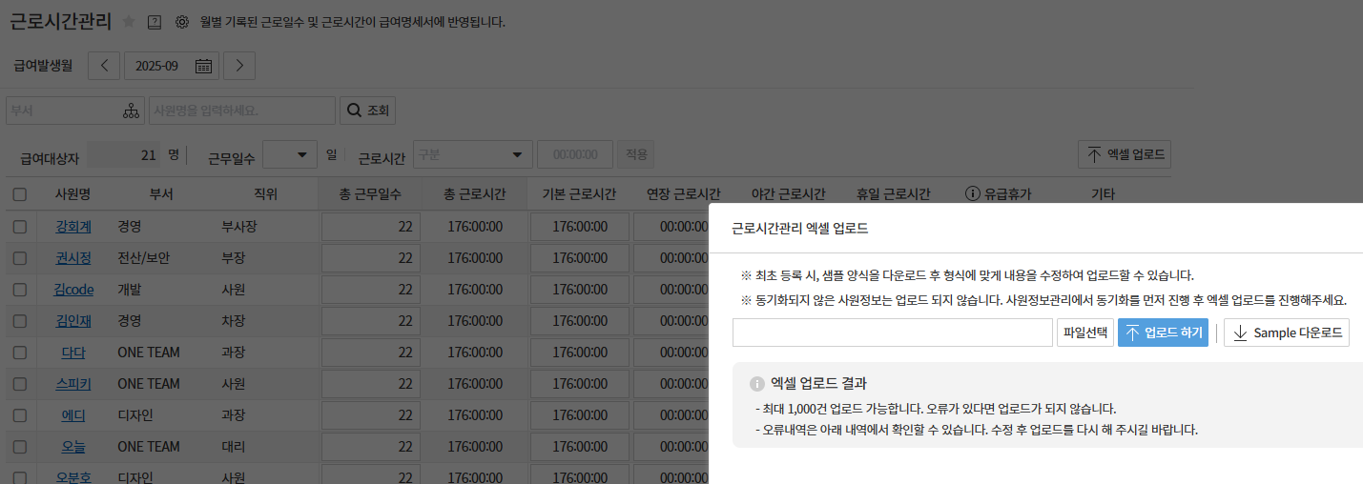Click the favorite star icon beside 근로시간관리
The width and height of the screenshot is (1363, 484).
(129, 21)
